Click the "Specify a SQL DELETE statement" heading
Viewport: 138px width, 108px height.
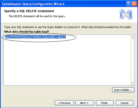coord(29,11)
